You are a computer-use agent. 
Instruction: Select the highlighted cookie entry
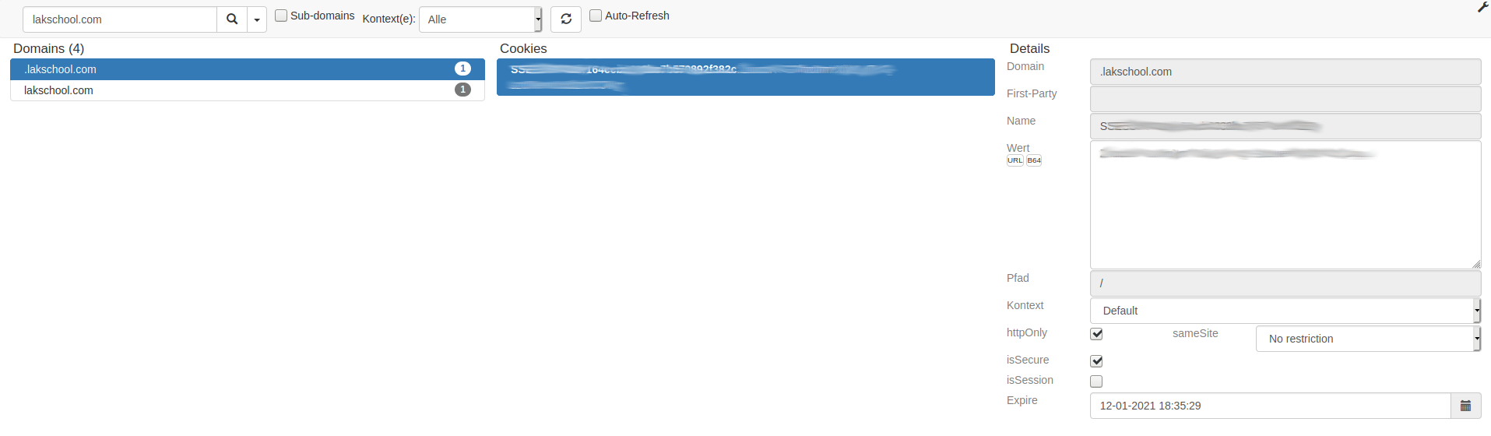pos(746,77)
